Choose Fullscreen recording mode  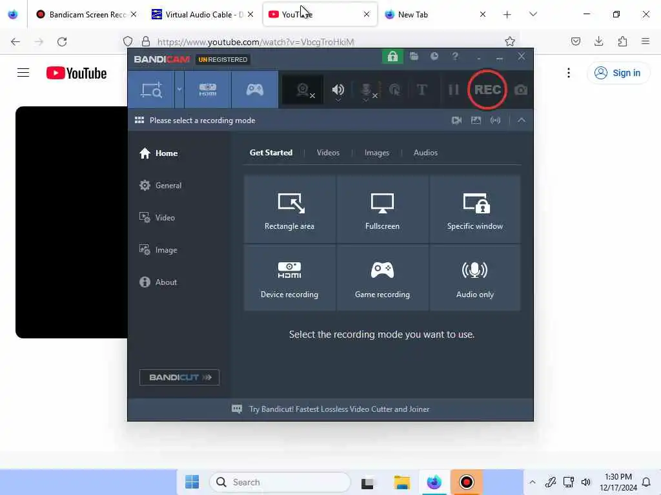click(382, 209)
